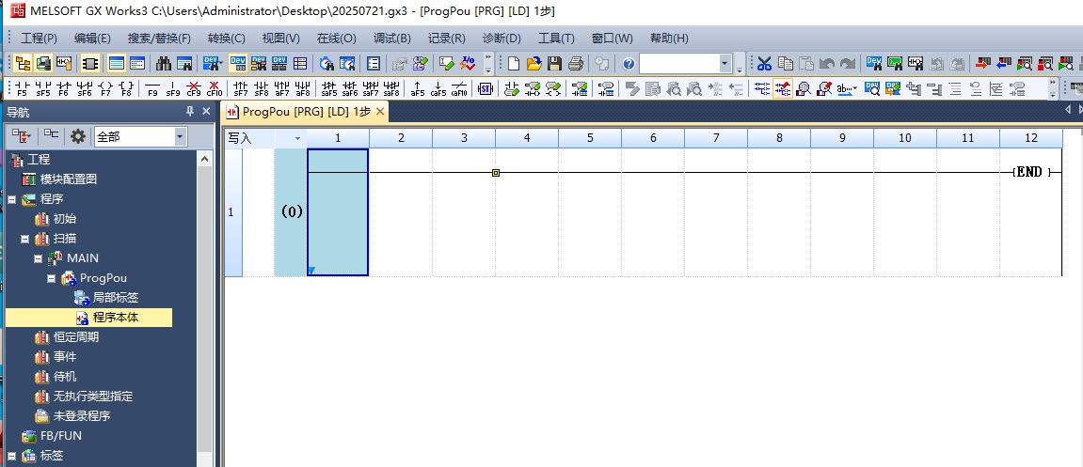This screenshot has width=1083, height=467.
Task: Click the save floppy disk icon
Action: pos(555,64)
